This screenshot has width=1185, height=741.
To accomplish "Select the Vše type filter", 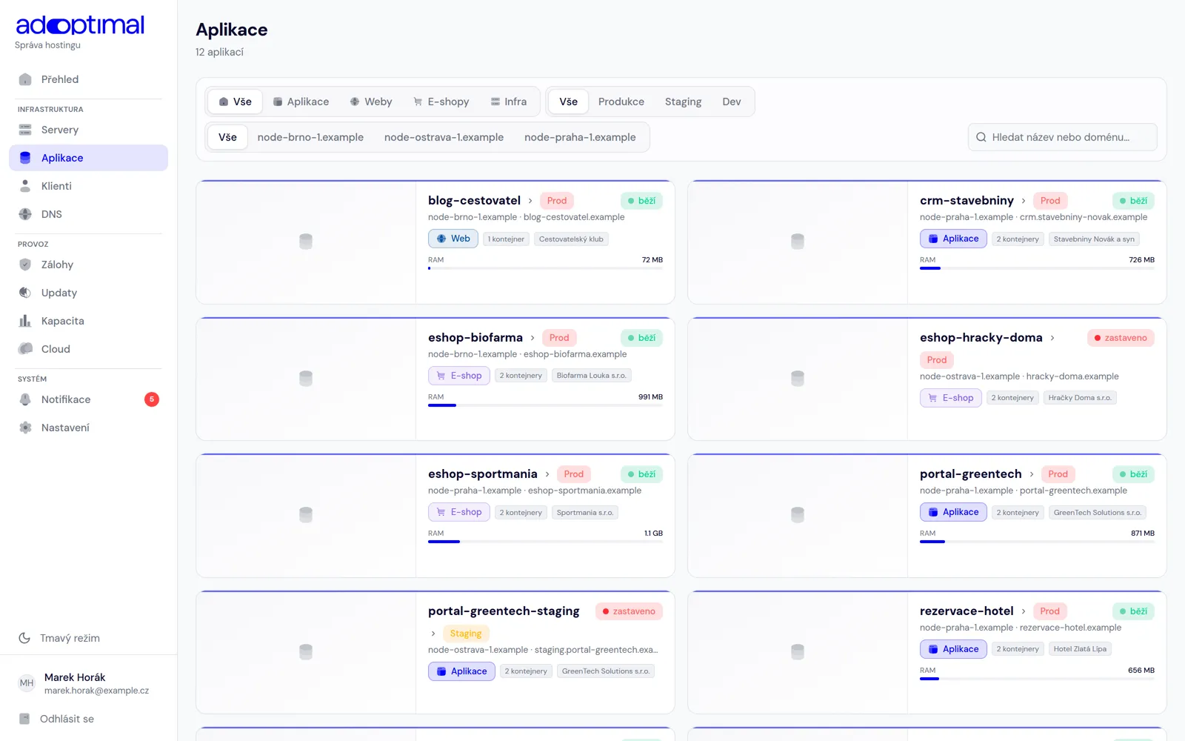I will tap(235, 102).
